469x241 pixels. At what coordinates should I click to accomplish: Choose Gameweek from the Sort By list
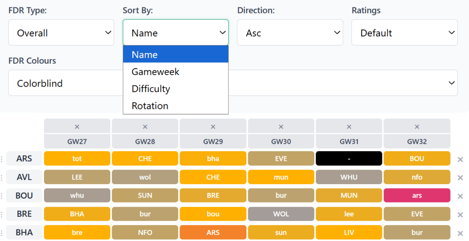155,72
